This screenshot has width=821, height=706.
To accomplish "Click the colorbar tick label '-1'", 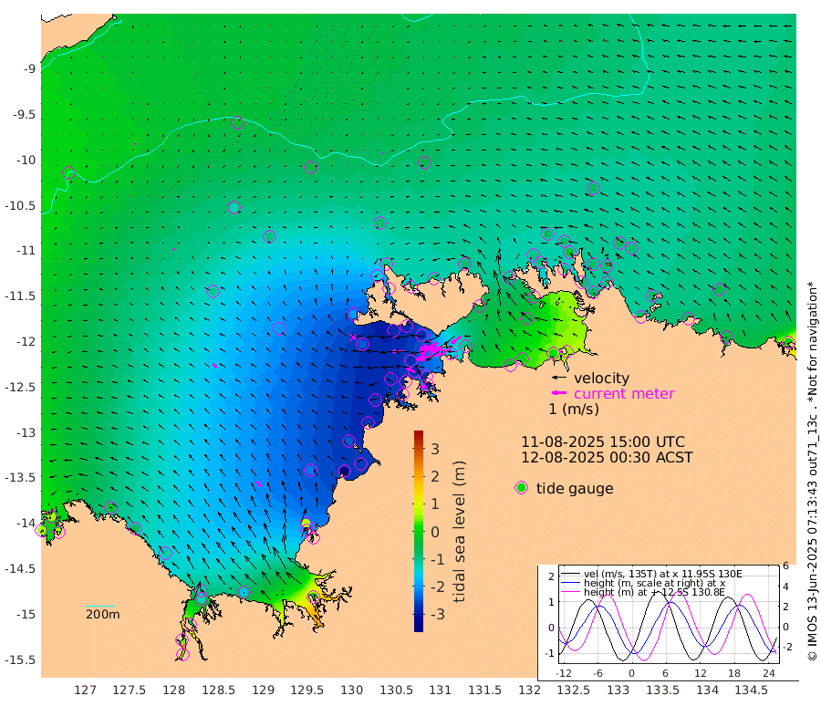I will 438,559.
